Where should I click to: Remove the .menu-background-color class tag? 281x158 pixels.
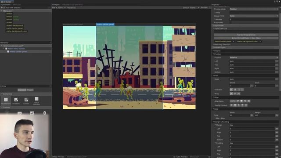coord(260,41)
